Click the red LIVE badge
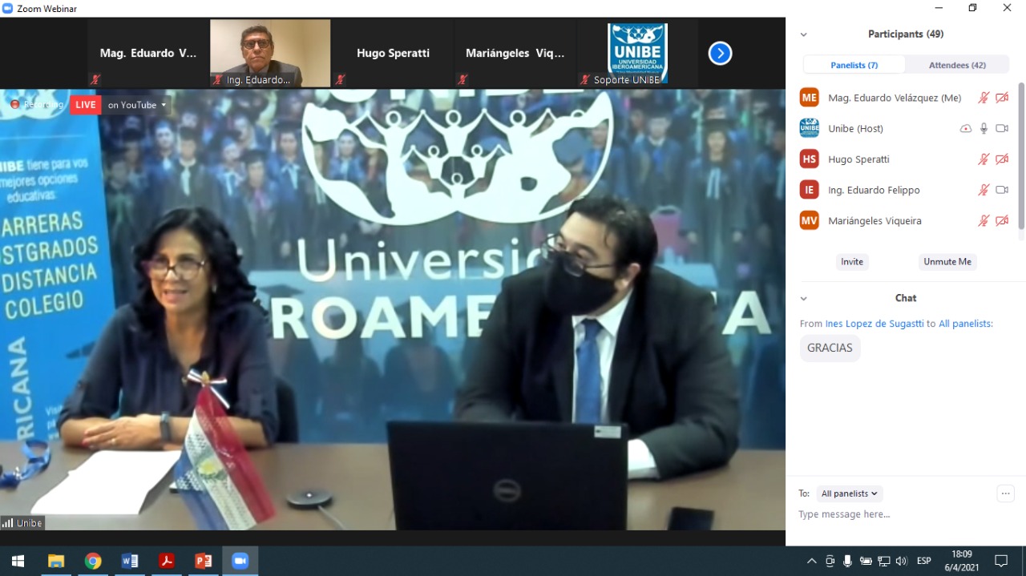Viewport: 1026px width, 576px height. (85, 104)
